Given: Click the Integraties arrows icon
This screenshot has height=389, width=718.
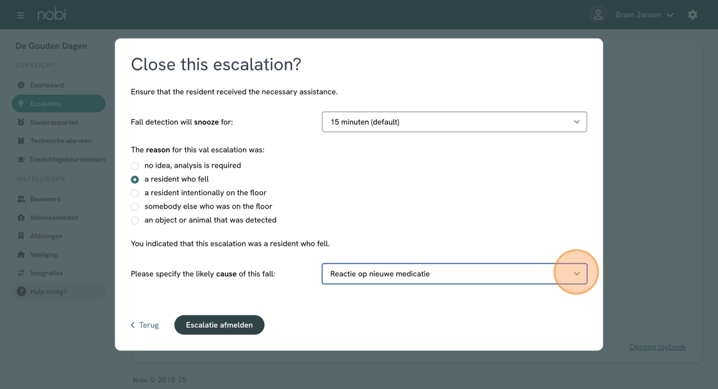Looking at the screenshot, I should (21, 273).
